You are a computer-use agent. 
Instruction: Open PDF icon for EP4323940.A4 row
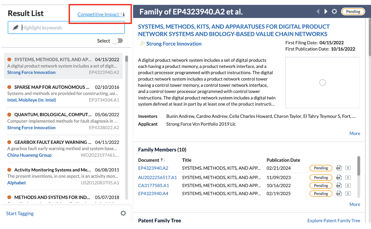click(x=339, y=193)
